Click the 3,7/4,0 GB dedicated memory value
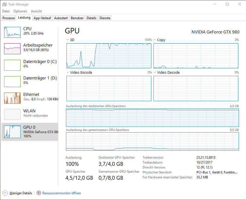This screenshot has height=200, width=246. 111,164
